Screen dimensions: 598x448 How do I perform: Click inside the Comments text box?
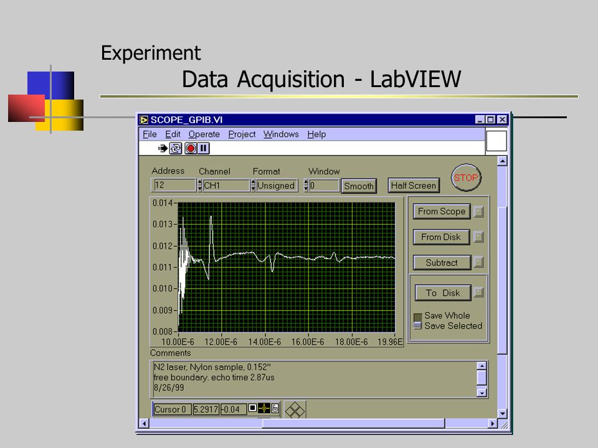click(314, 378)
